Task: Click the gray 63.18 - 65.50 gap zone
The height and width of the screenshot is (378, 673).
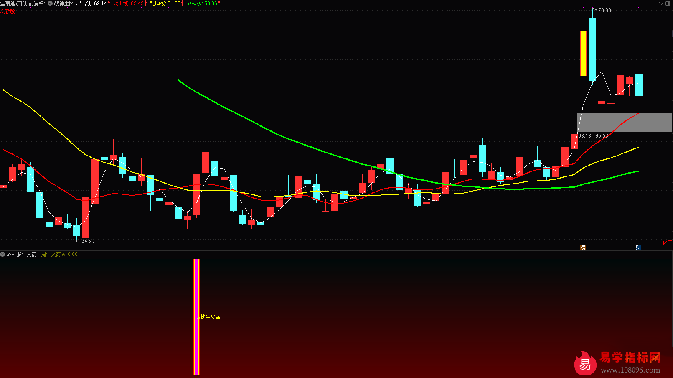Action: [x=624, y=123]
